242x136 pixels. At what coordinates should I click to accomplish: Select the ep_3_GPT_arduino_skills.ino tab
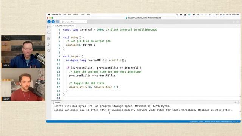64,26
